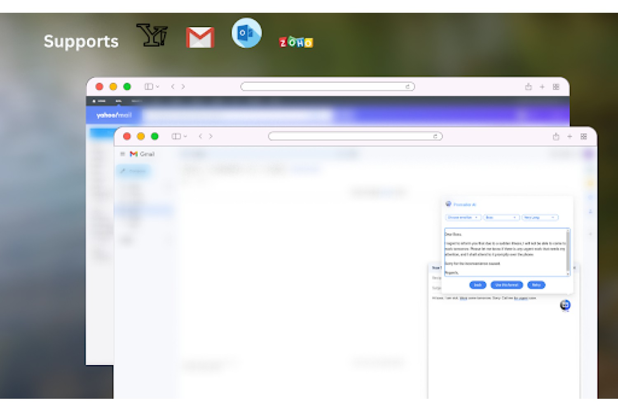The height and width of the screenshot is (412, 618).
Task: Toggle the sidebar in the Yahoo Mail window
Action: pos(149,87)
